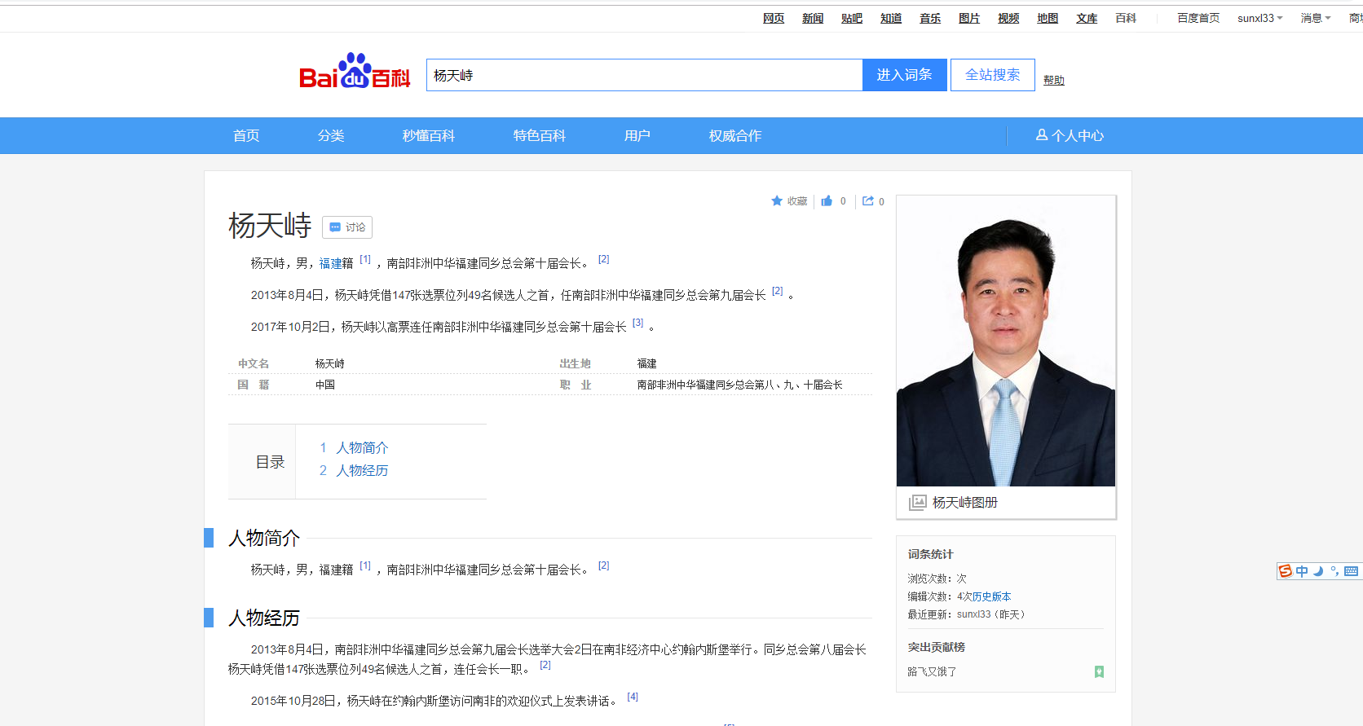Open the 杨天峙 portrait photo
Viewport: 1363px width, 726px height.
pos(1005,341)
